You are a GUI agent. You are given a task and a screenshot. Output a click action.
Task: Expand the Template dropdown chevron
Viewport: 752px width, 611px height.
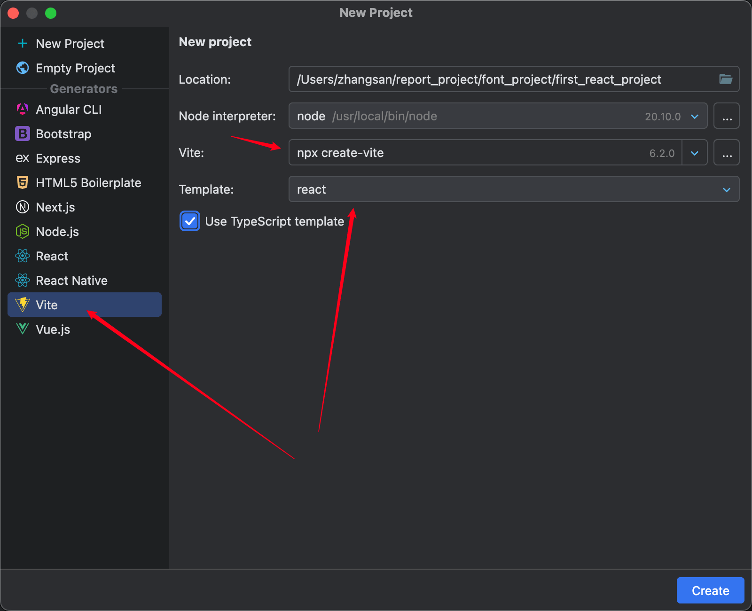[x=727, y=190]
